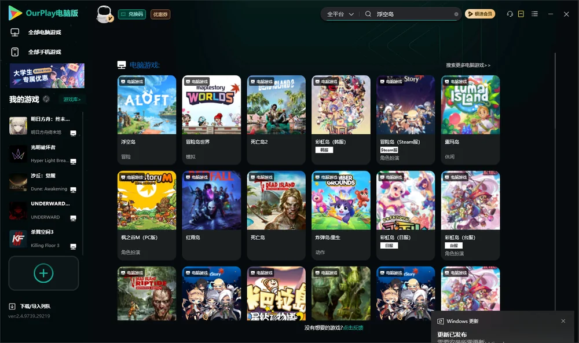Close the Windows 更新 notification
Image resolution: width=579 pixels, height=343 pixels.
[x=563, y=321]
